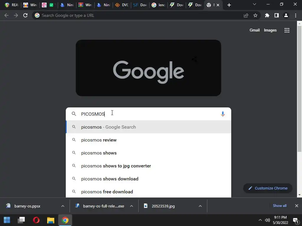302x226 pixels.
Task: Click the Google icon in the address bar
Action: click(x=37, y=15)
